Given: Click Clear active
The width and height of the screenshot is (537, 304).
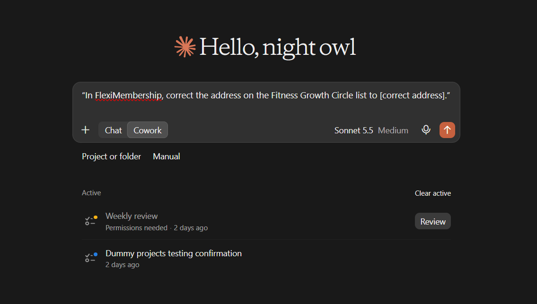Looking at the screenshot, I should click(433, 193).
